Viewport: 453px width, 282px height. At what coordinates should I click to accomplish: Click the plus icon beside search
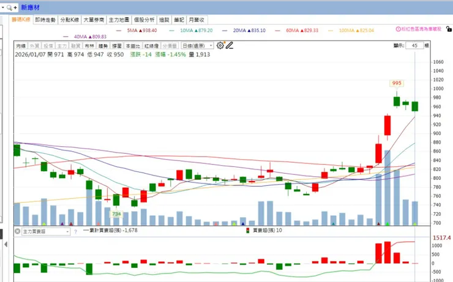(15, 8)
